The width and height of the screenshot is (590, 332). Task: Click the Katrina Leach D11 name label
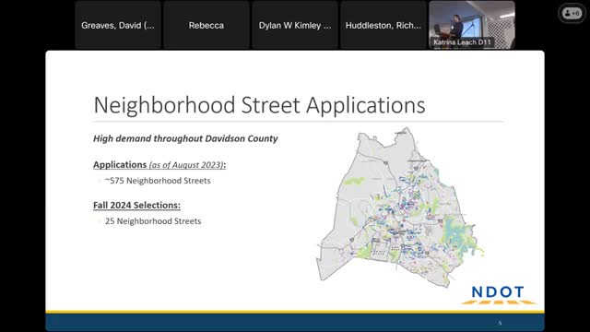point(462,42)
